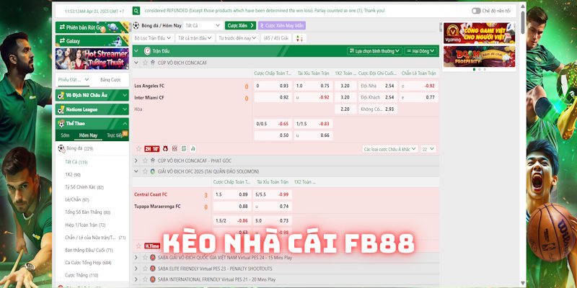The height and width of the screenshot is (288, 577).
Task: Favorite the Los Angeles FC match star
Action: click(x=138, y=149)
